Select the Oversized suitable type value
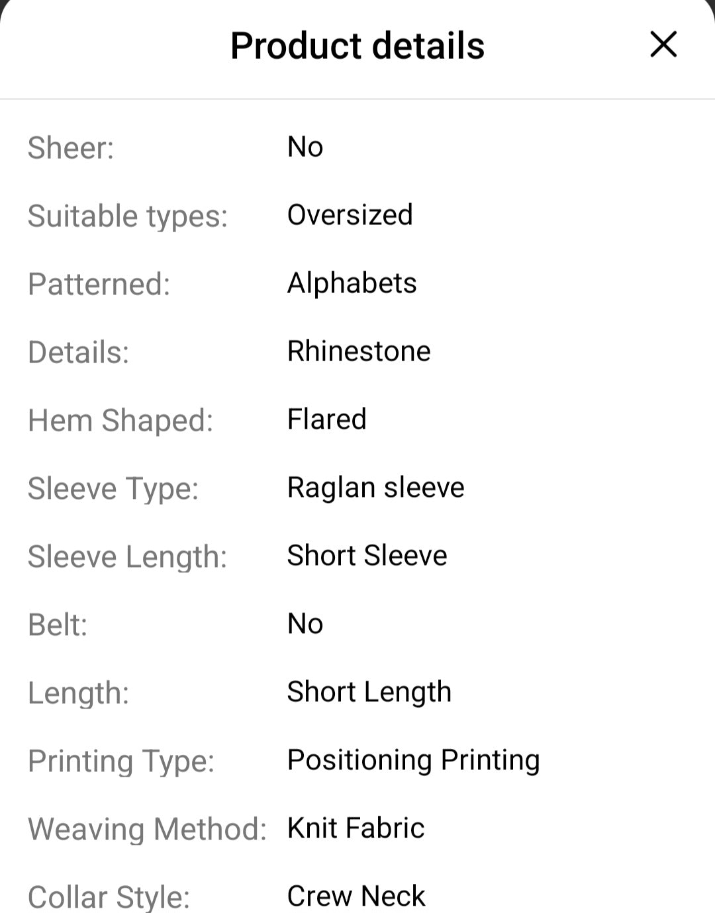 [350, 215]
